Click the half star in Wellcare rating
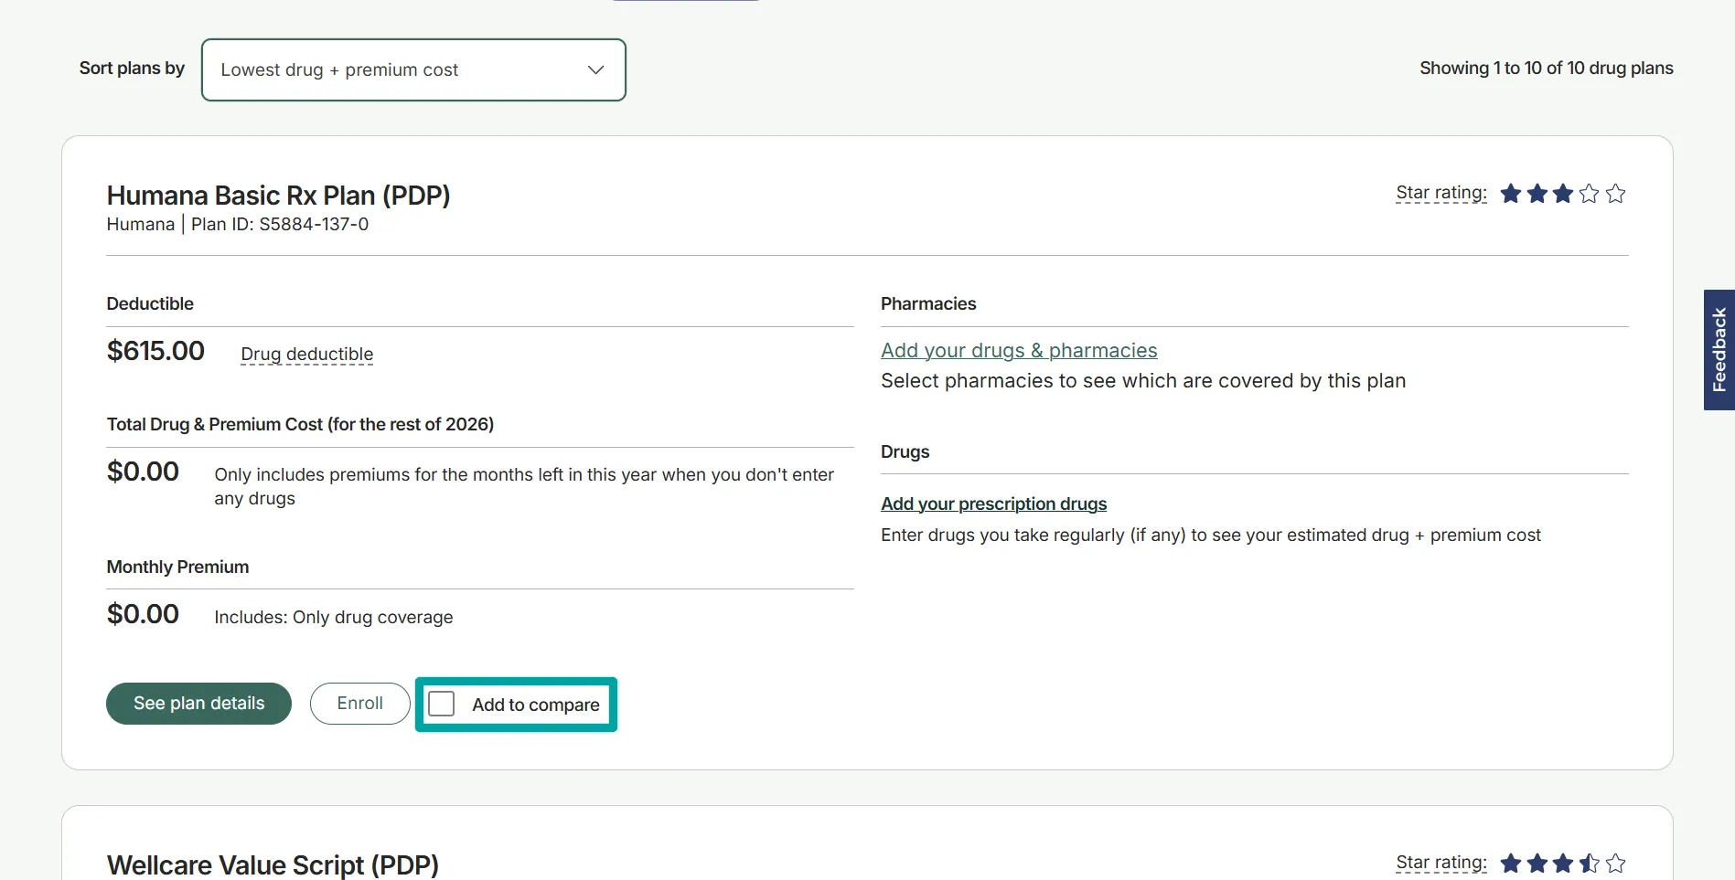1735x880 pixels. (x=1590, y=863)
